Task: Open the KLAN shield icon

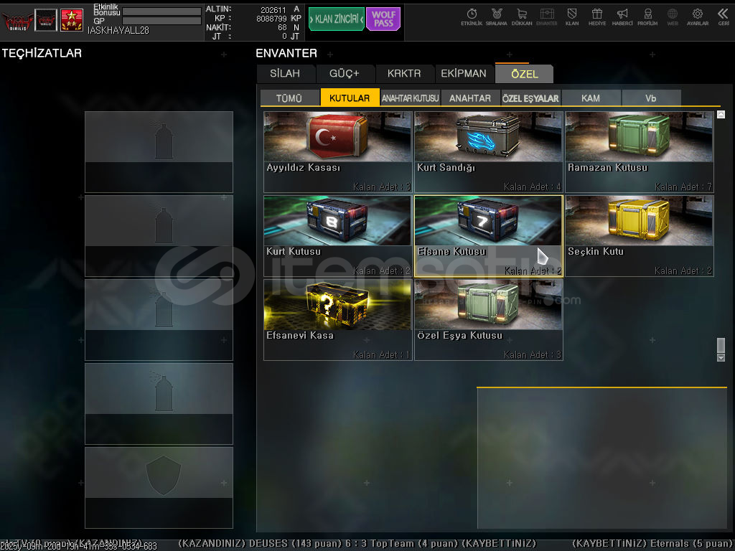Action: 572,17
